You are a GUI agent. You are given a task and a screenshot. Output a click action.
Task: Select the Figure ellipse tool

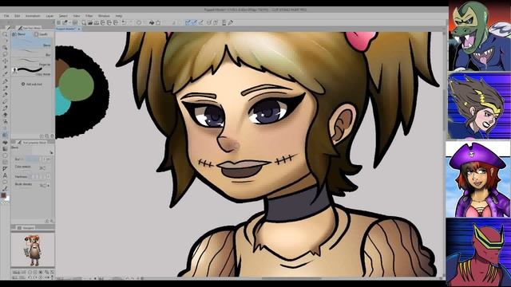tap(5, 155)
